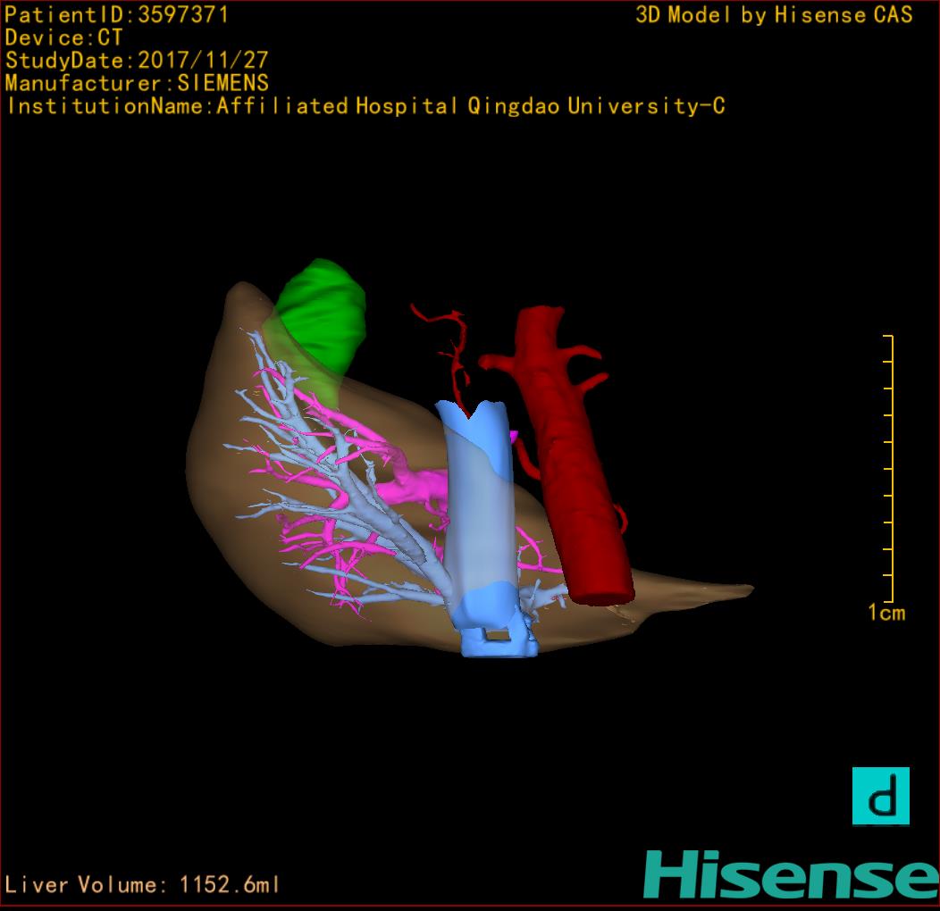
Task: Click the Liver Volume 1152.6ml readout
Action: click(x=142, y=885)
